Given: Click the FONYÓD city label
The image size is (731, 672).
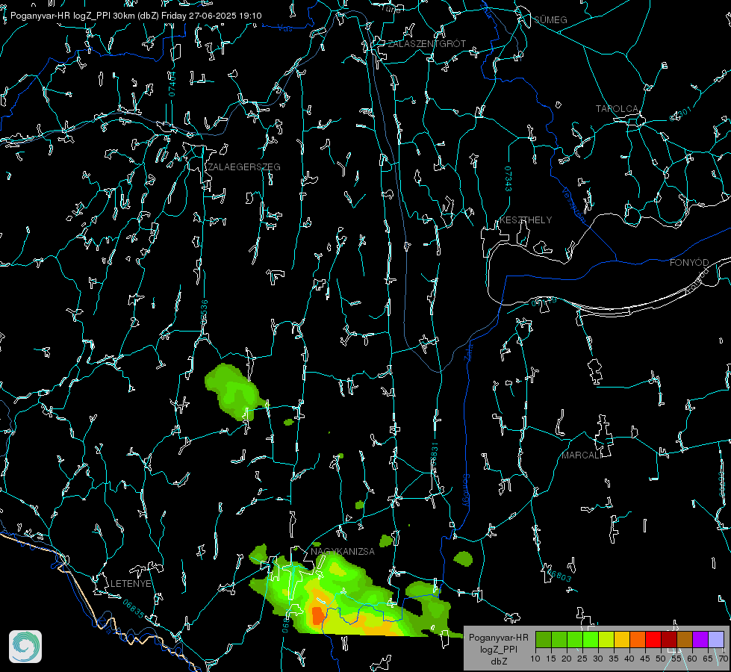Looking at the screenshot, I should click(x=689, y=263).
